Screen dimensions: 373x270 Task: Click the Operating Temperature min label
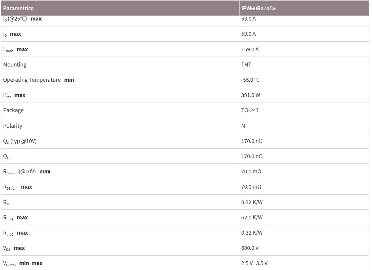tap(38, 80)
